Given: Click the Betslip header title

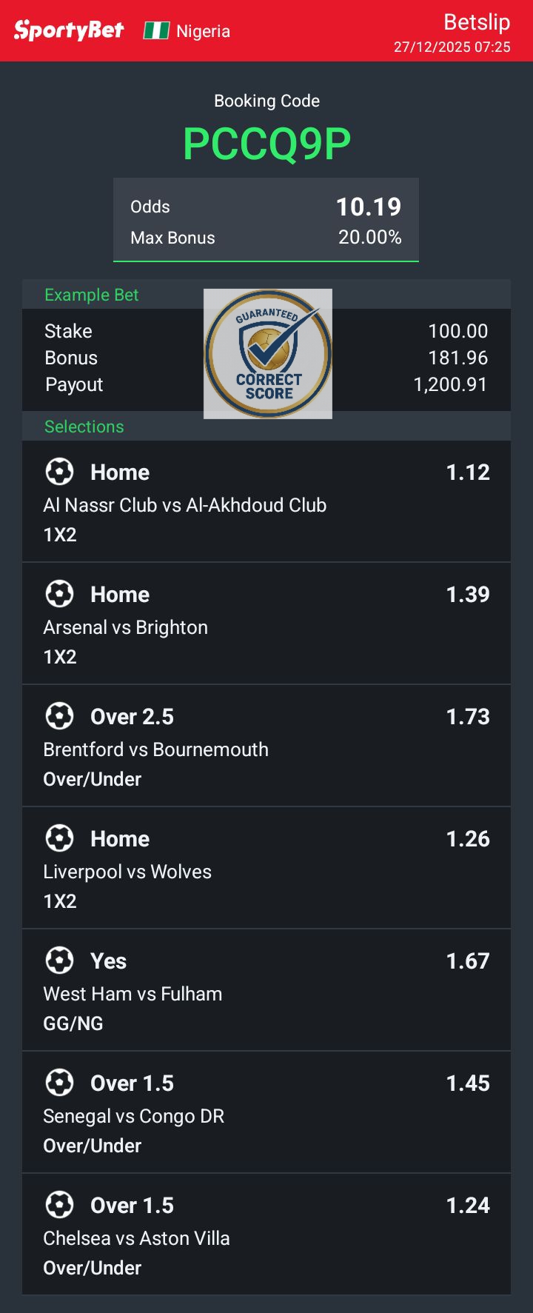Looking at the screenshot, I should (476, 22).
